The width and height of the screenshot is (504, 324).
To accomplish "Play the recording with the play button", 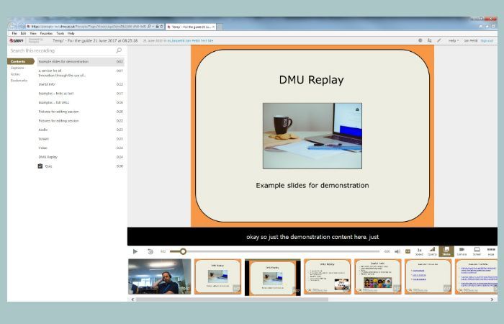I will click(135, 251).
